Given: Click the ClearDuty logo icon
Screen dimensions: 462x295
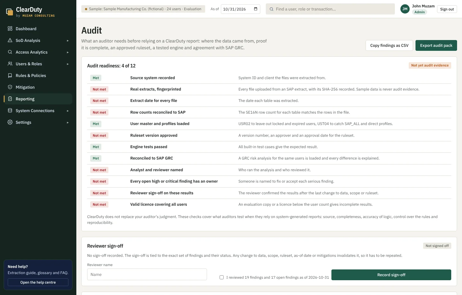Looking at the screenshot, I should (x=10, y=12).
